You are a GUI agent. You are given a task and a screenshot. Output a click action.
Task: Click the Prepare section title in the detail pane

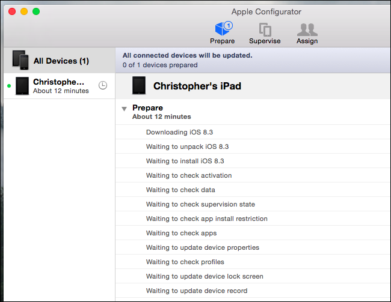point(147,108)
